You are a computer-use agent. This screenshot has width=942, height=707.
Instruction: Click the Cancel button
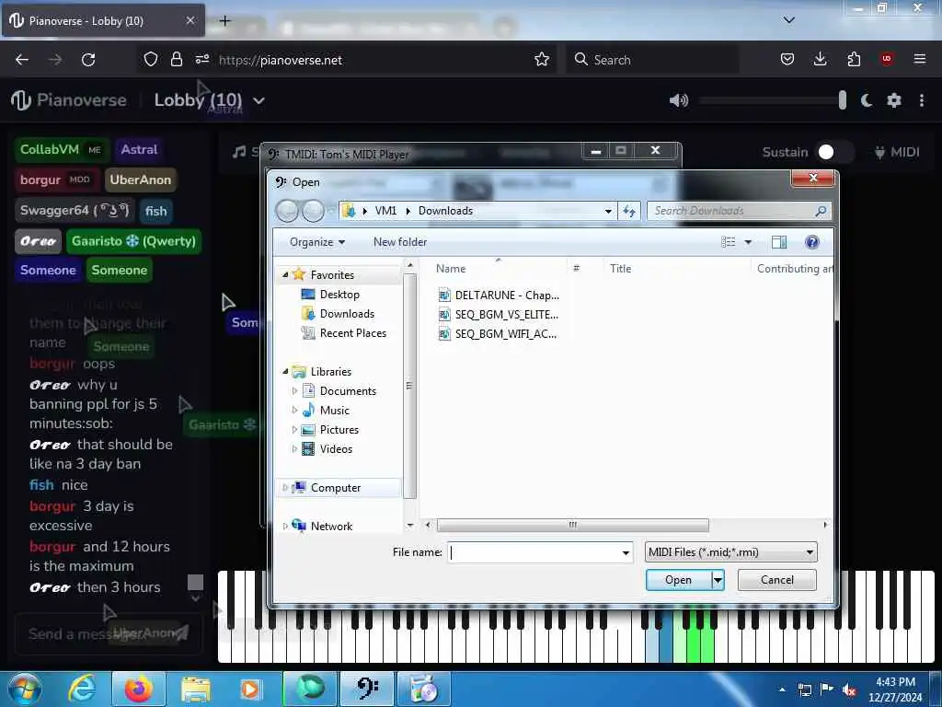(776, 580)
